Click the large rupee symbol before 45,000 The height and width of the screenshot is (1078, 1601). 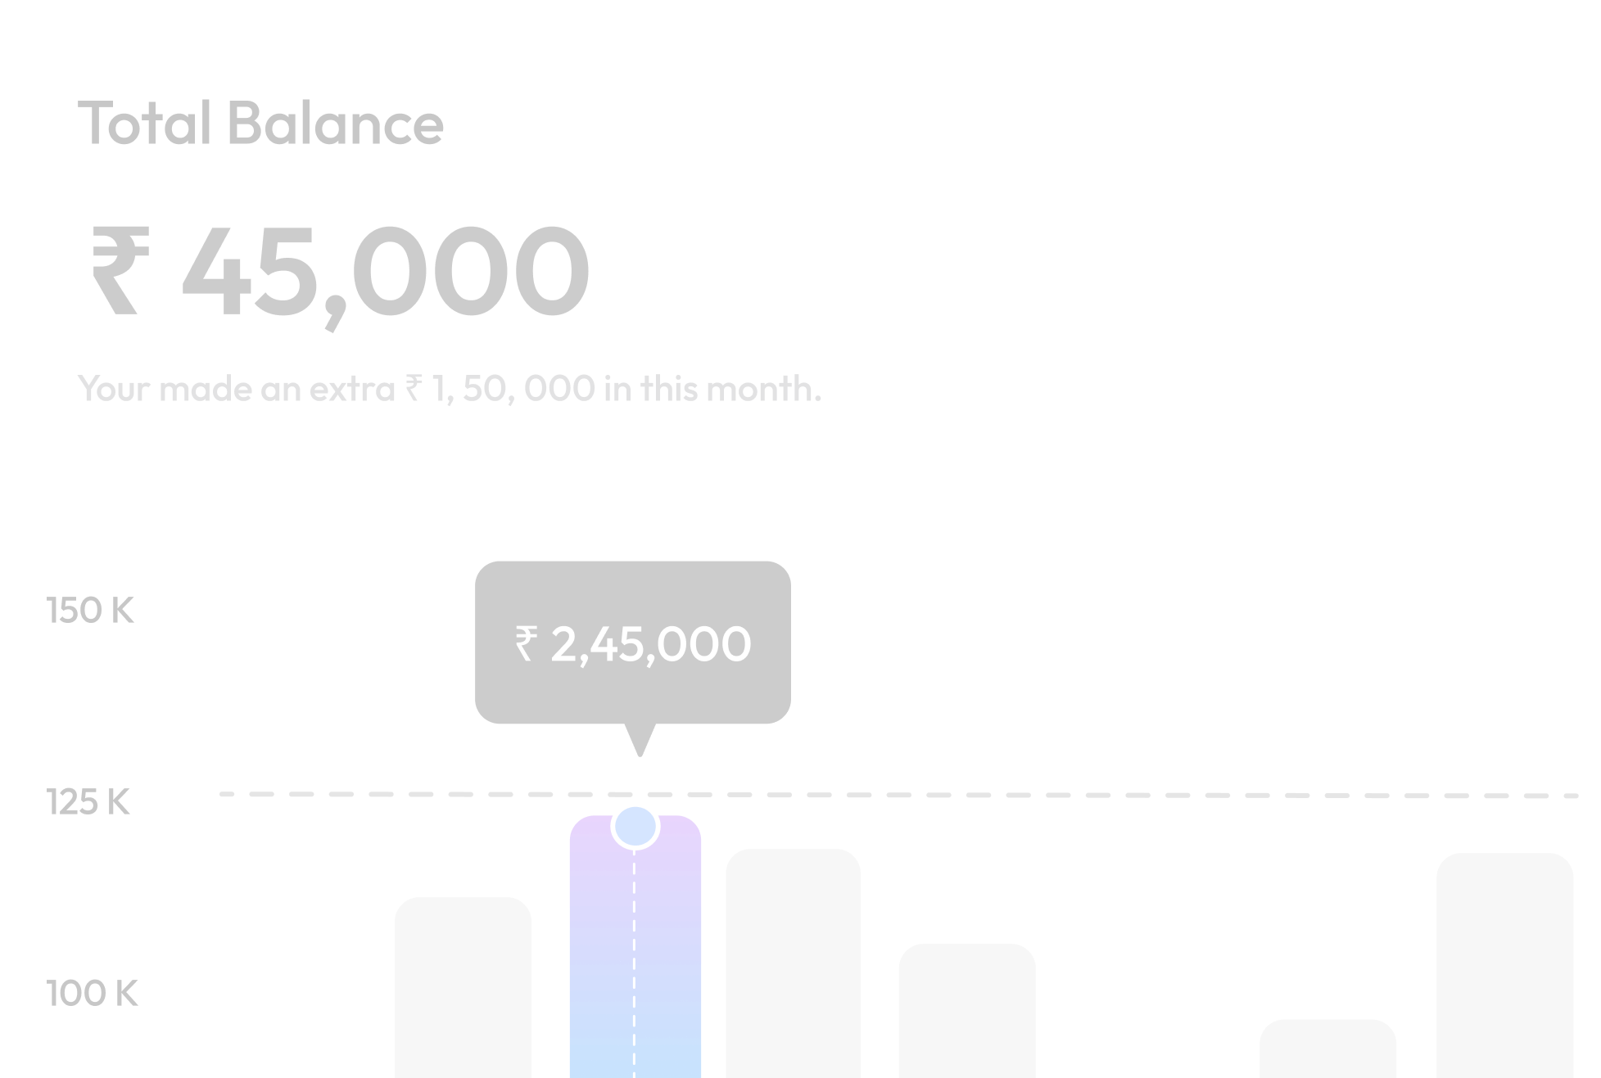[120, 271]
